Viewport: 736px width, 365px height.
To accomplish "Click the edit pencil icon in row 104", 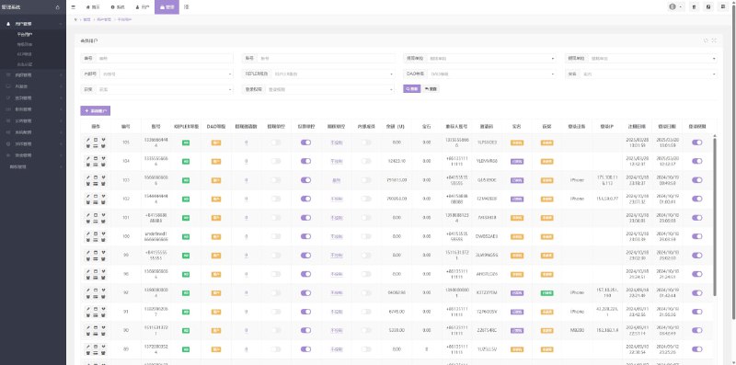I will click(x=87, y=158).
